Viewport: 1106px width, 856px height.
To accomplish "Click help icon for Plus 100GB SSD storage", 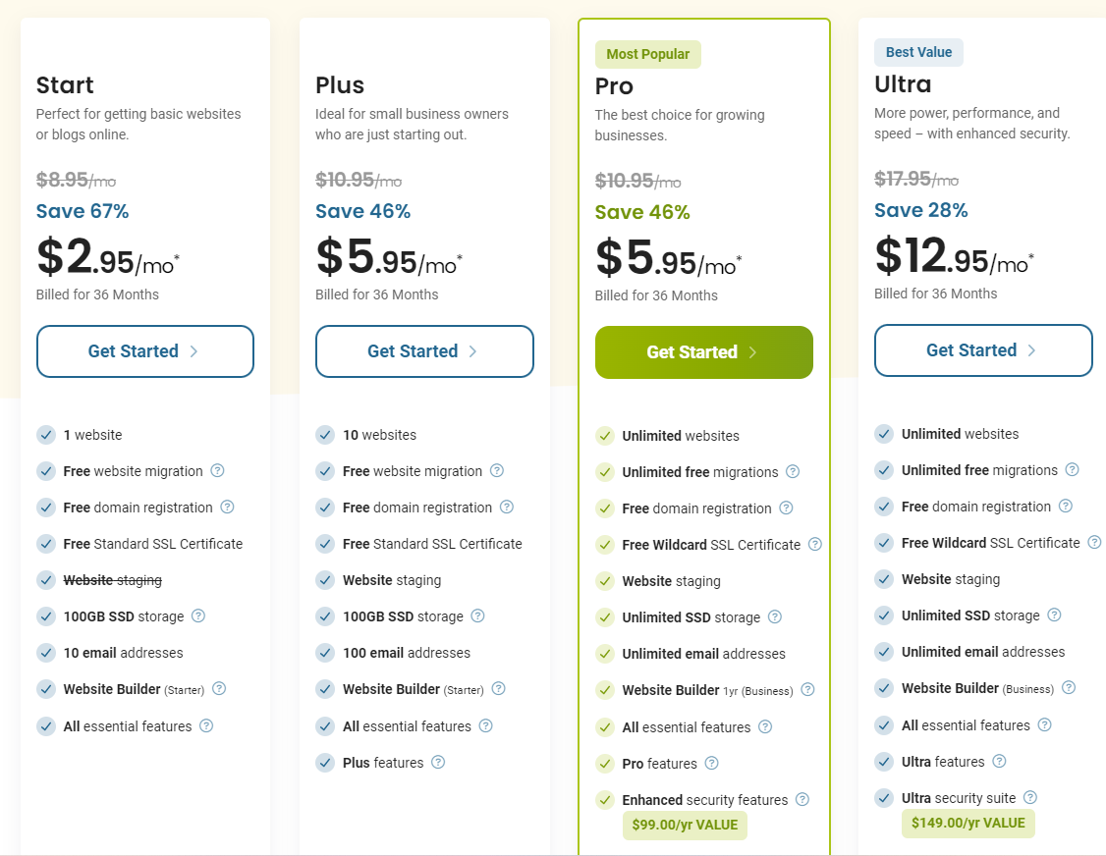I will [x=478, y=616].
